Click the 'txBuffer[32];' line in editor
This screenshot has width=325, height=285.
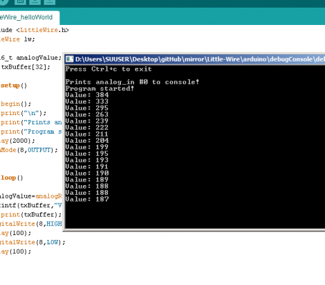(25, 67)
